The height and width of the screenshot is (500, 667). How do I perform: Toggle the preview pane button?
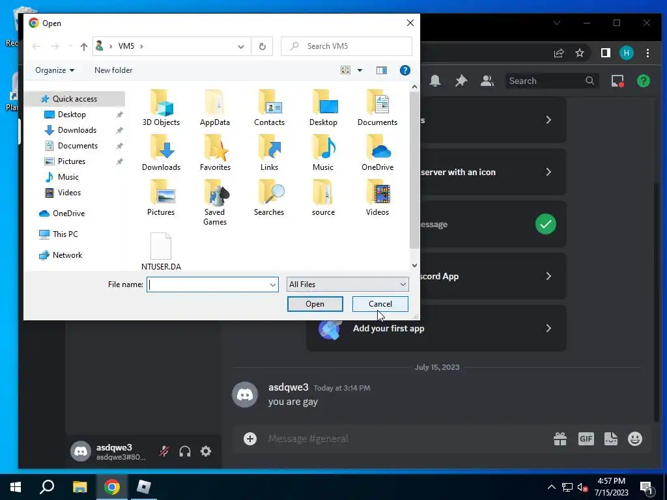click(382, 70)
